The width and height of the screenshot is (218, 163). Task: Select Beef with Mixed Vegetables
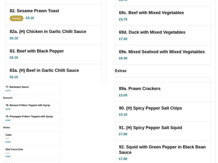[151, 12]
